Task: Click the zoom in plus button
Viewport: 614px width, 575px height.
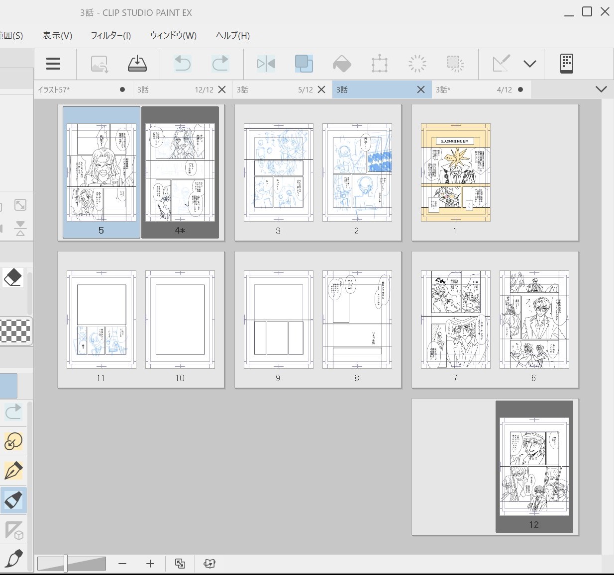Action: pos(150,564)
